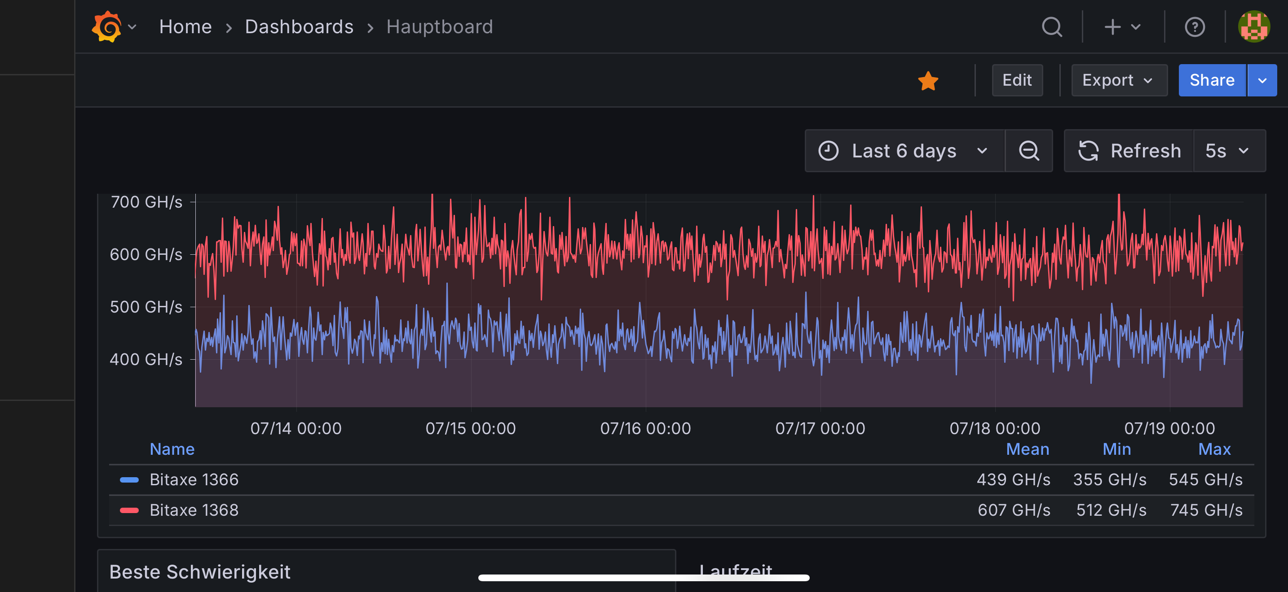The width and height of the screenshot is (1288, 592).
Task: Toggle Bitaxe 1366 series visibility in legend
Action: 194,480
